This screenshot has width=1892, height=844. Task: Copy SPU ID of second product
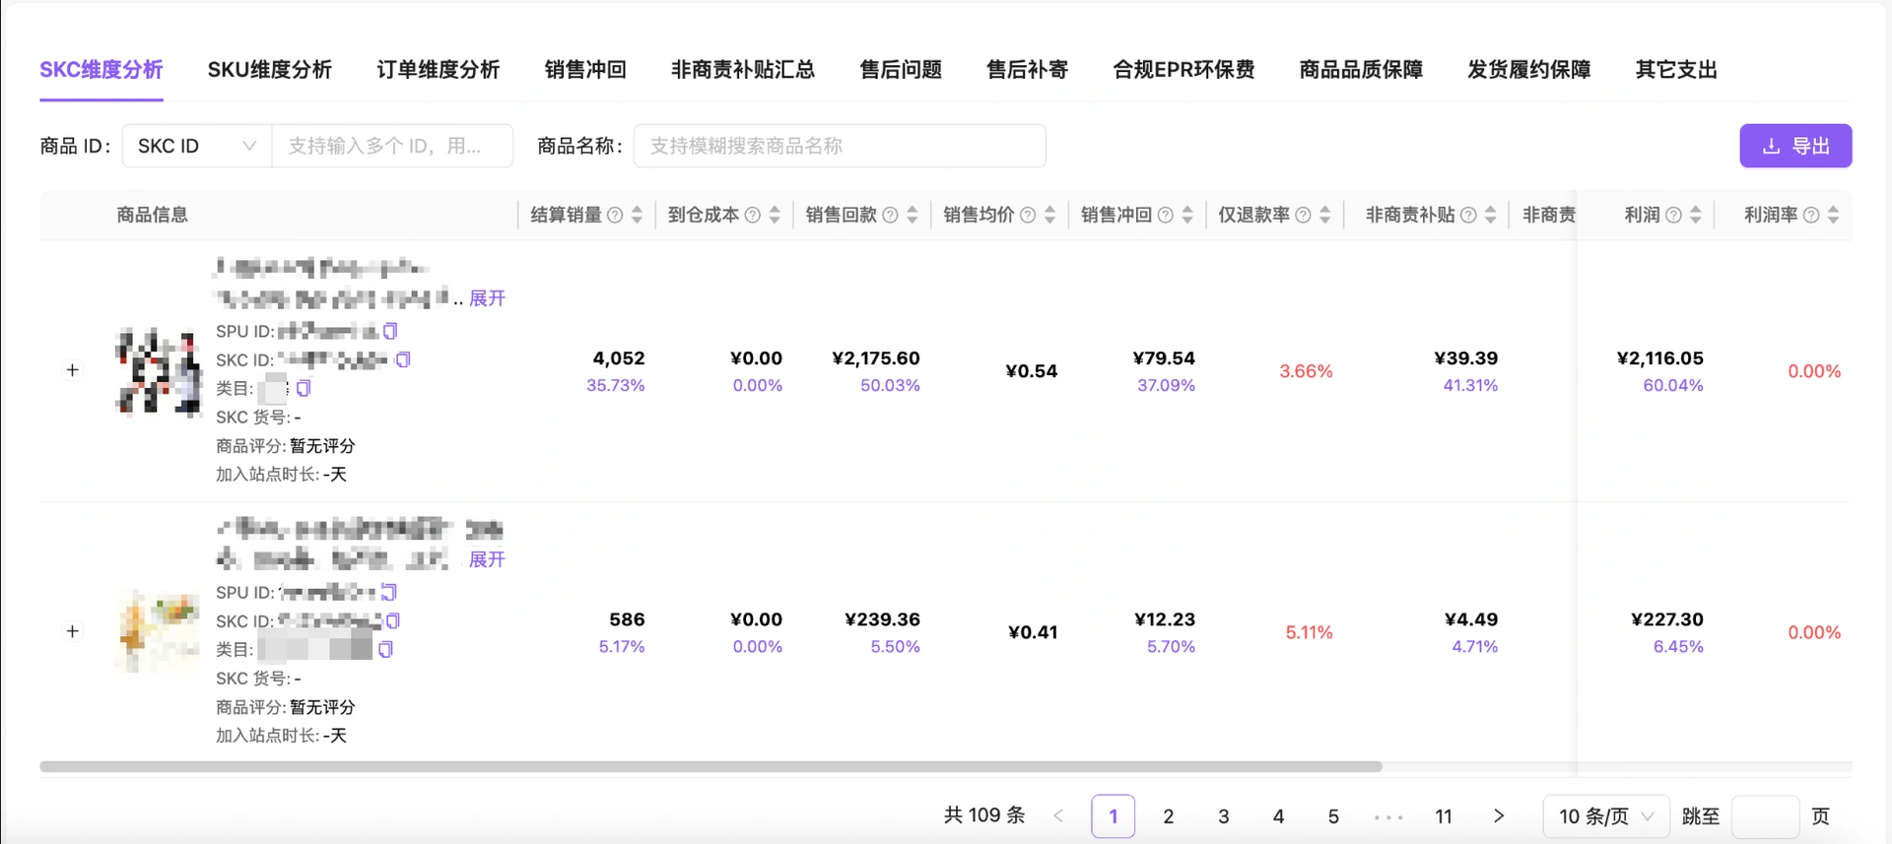tap(389, 592)
